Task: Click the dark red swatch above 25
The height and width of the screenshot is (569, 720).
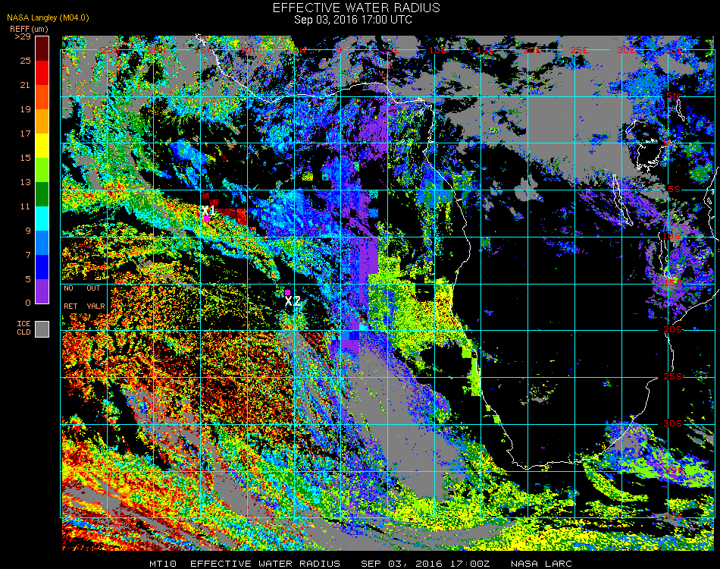Action: point(42,49)
